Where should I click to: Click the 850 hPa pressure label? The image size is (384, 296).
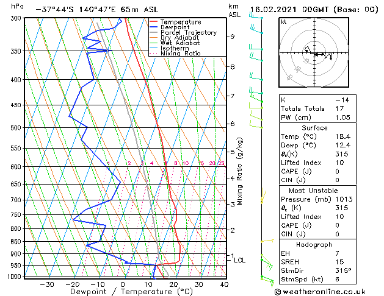(x=17, y=242)
